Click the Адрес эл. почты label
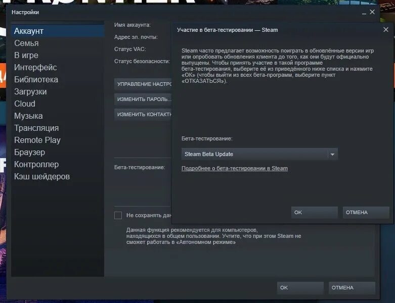The image size is (395, 303). [x=136, y=37]
